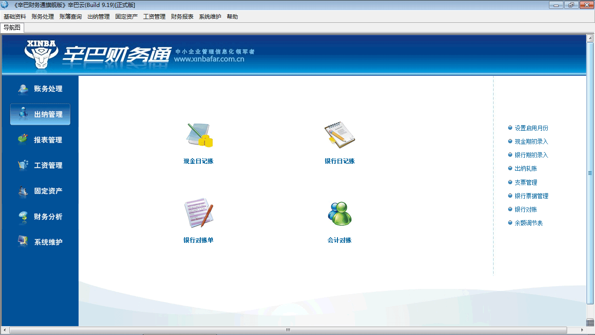This screenshot has height=335, width=595.
Task: Click the 固定资产 sidebar icon
Action: [x=23, y=191]
